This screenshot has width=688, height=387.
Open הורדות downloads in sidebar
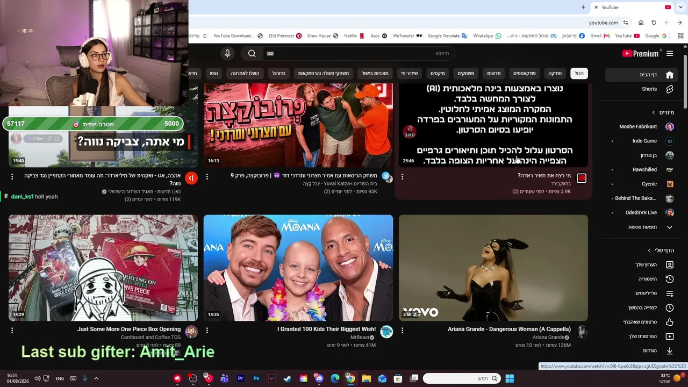[x=643, y=350]
